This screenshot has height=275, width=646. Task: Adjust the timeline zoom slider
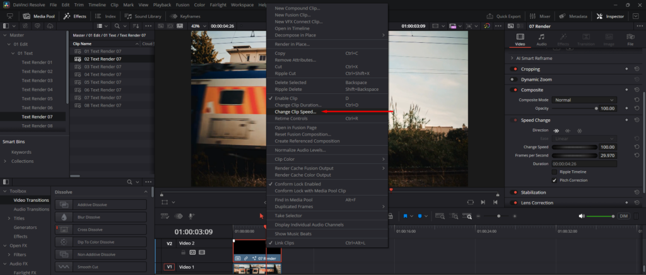[x=496, y=216]
